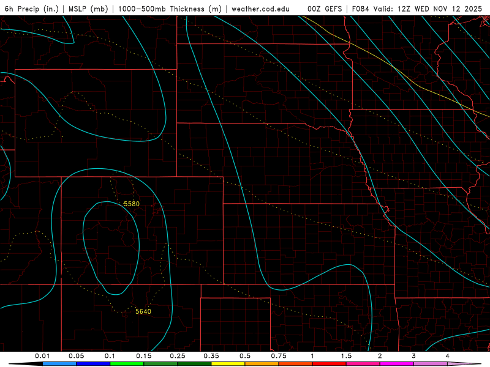490x367 pixels.
Task: Pick the lavender swatch between 3 and 4
Action: (x=431, y=364)
